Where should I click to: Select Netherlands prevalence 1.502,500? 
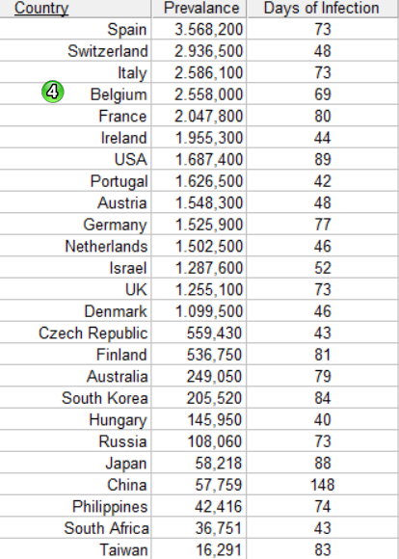(209, 247)
